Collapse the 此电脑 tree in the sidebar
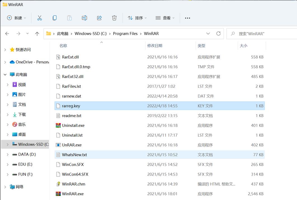The height and width of the screenshot is (200, 297). [x=5, y=74]
